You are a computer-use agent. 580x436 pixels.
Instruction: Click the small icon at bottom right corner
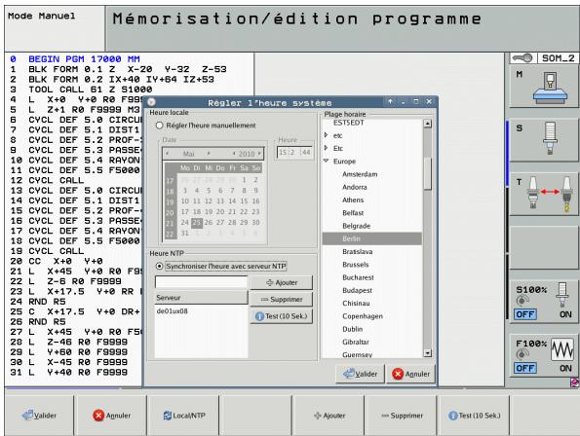pos(574,382)
